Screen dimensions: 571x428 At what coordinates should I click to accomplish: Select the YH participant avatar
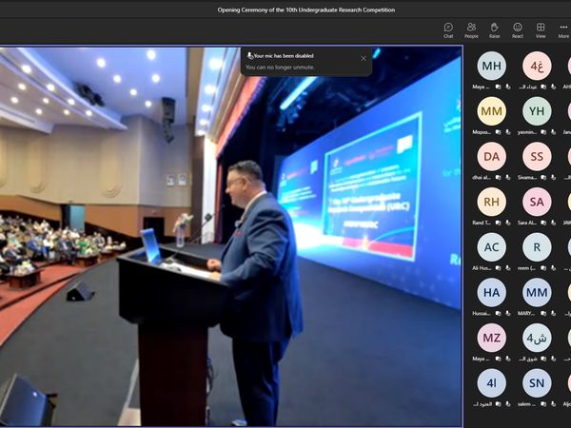pos(537,111)
